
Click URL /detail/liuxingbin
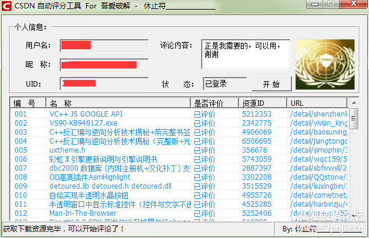pos(318,186)
